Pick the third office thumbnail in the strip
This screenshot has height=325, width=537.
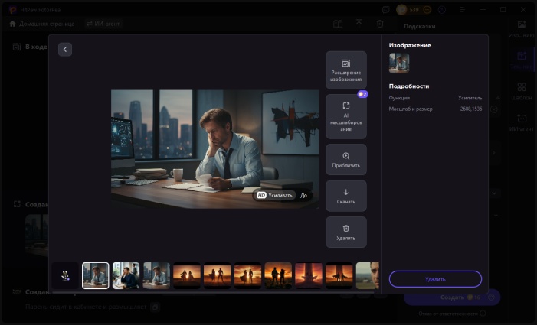pyautogui.click(x=156, y=275)
